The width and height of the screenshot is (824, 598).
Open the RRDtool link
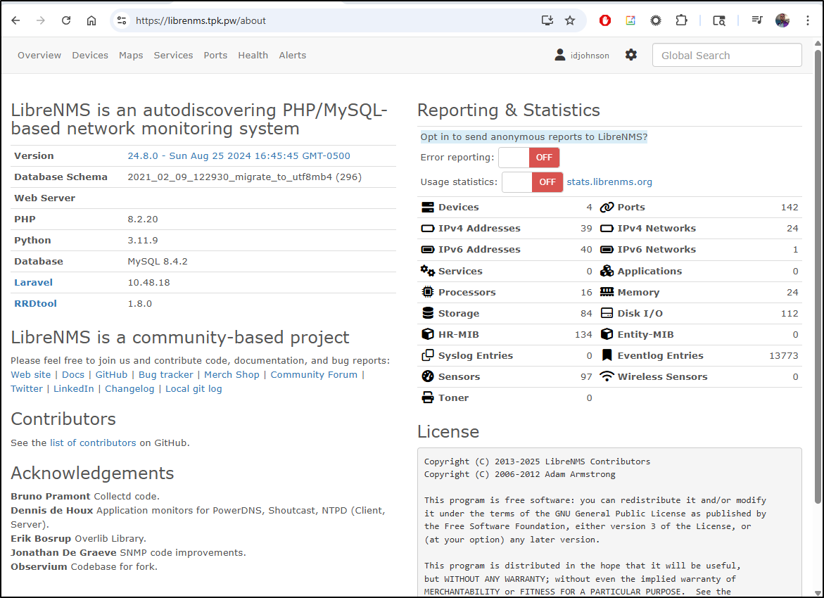pos(35,303)
